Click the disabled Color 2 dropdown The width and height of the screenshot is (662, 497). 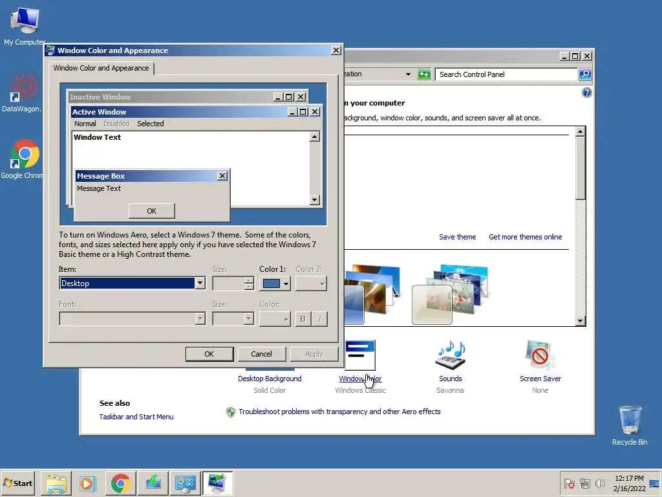(x=311, y=283)
